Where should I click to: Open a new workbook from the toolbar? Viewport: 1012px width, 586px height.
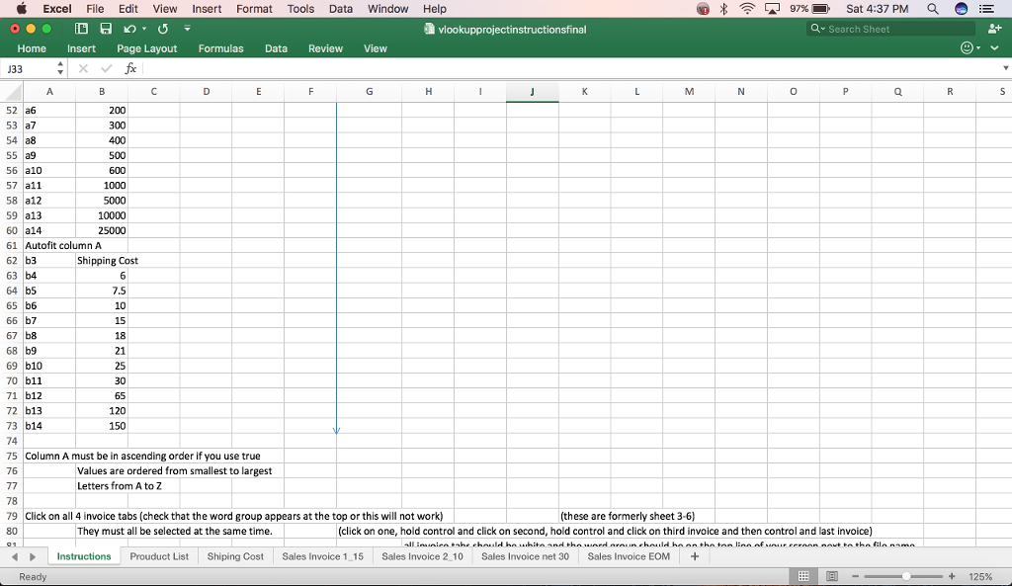(x=82, y=29)
